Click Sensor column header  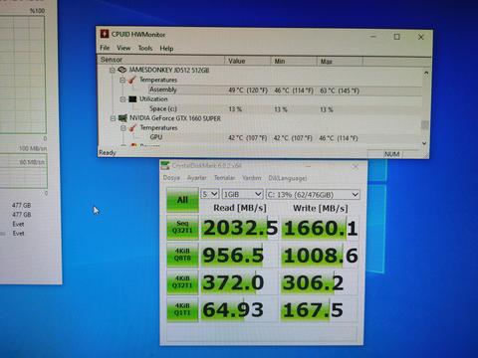tap(161, 60)
